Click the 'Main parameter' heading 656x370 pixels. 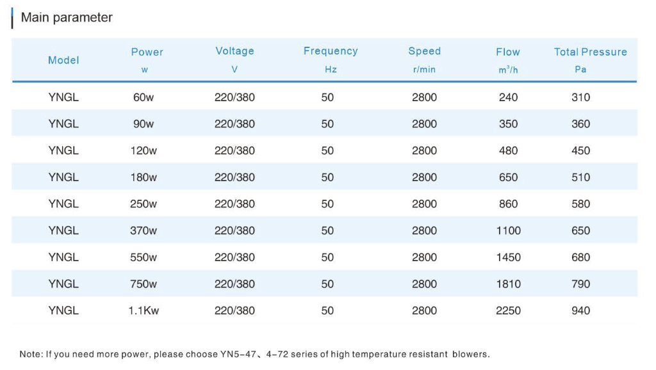coord(67,17)
